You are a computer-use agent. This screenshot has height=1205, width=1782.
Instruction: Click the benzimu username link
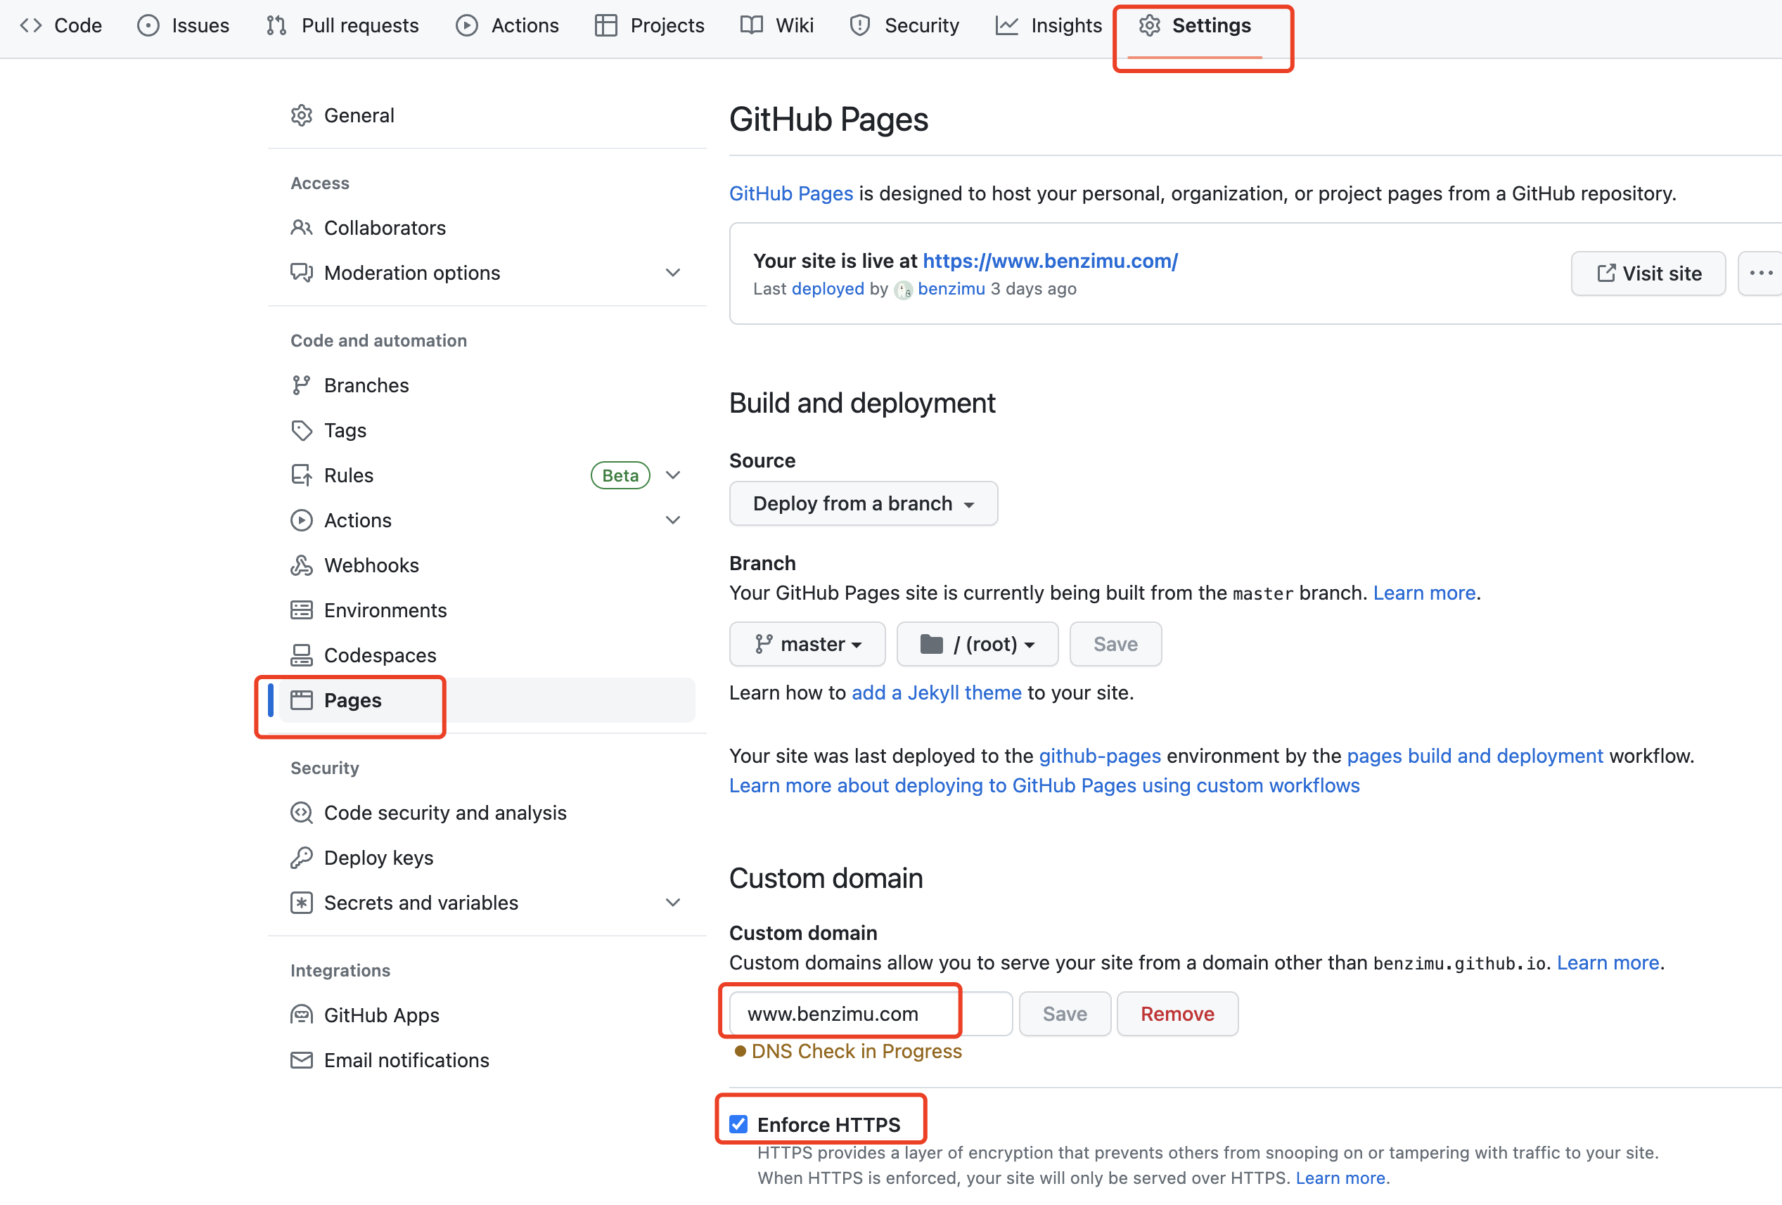pyautogui.click(x=951, y=289)
